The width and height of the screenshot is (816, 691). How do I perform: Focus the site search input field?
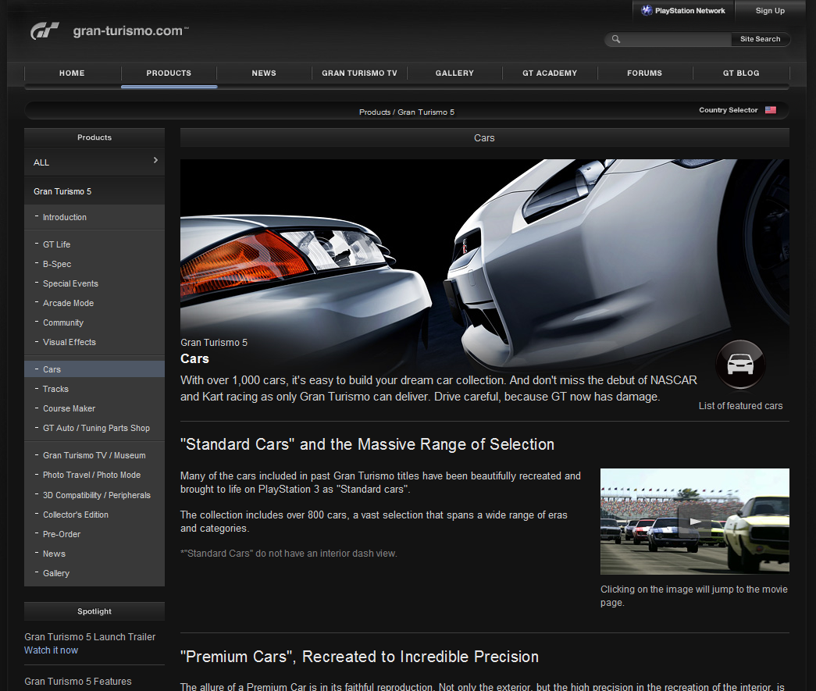tap(675, 39)
